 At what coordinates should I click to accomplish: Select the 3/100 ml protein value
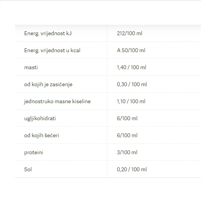point(127,152)
